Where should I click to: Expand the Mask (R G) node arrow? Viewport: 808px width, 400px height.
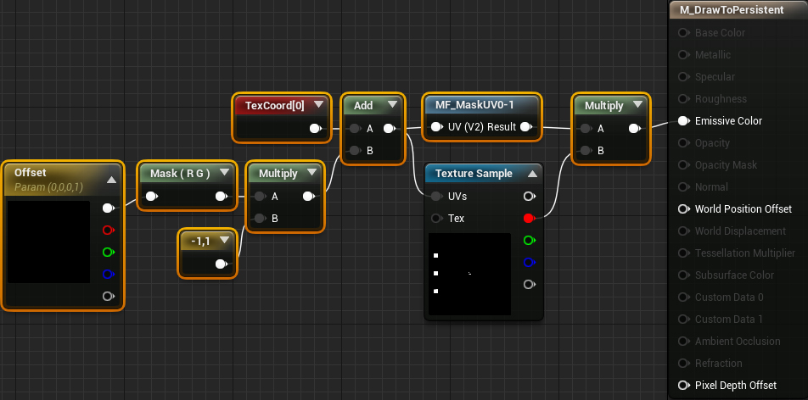click(x=224, y=173)
